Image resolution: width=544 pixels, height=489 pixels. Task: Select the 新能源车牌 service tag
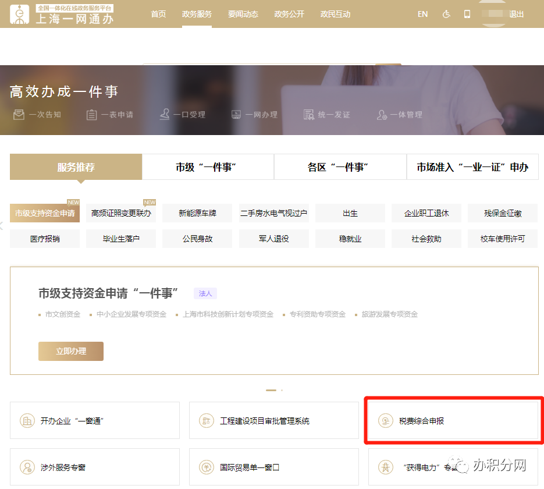(197, 213)
